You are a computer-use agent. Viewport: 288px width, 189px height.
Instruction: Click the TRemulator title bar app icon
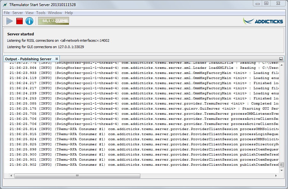(5, 5)
